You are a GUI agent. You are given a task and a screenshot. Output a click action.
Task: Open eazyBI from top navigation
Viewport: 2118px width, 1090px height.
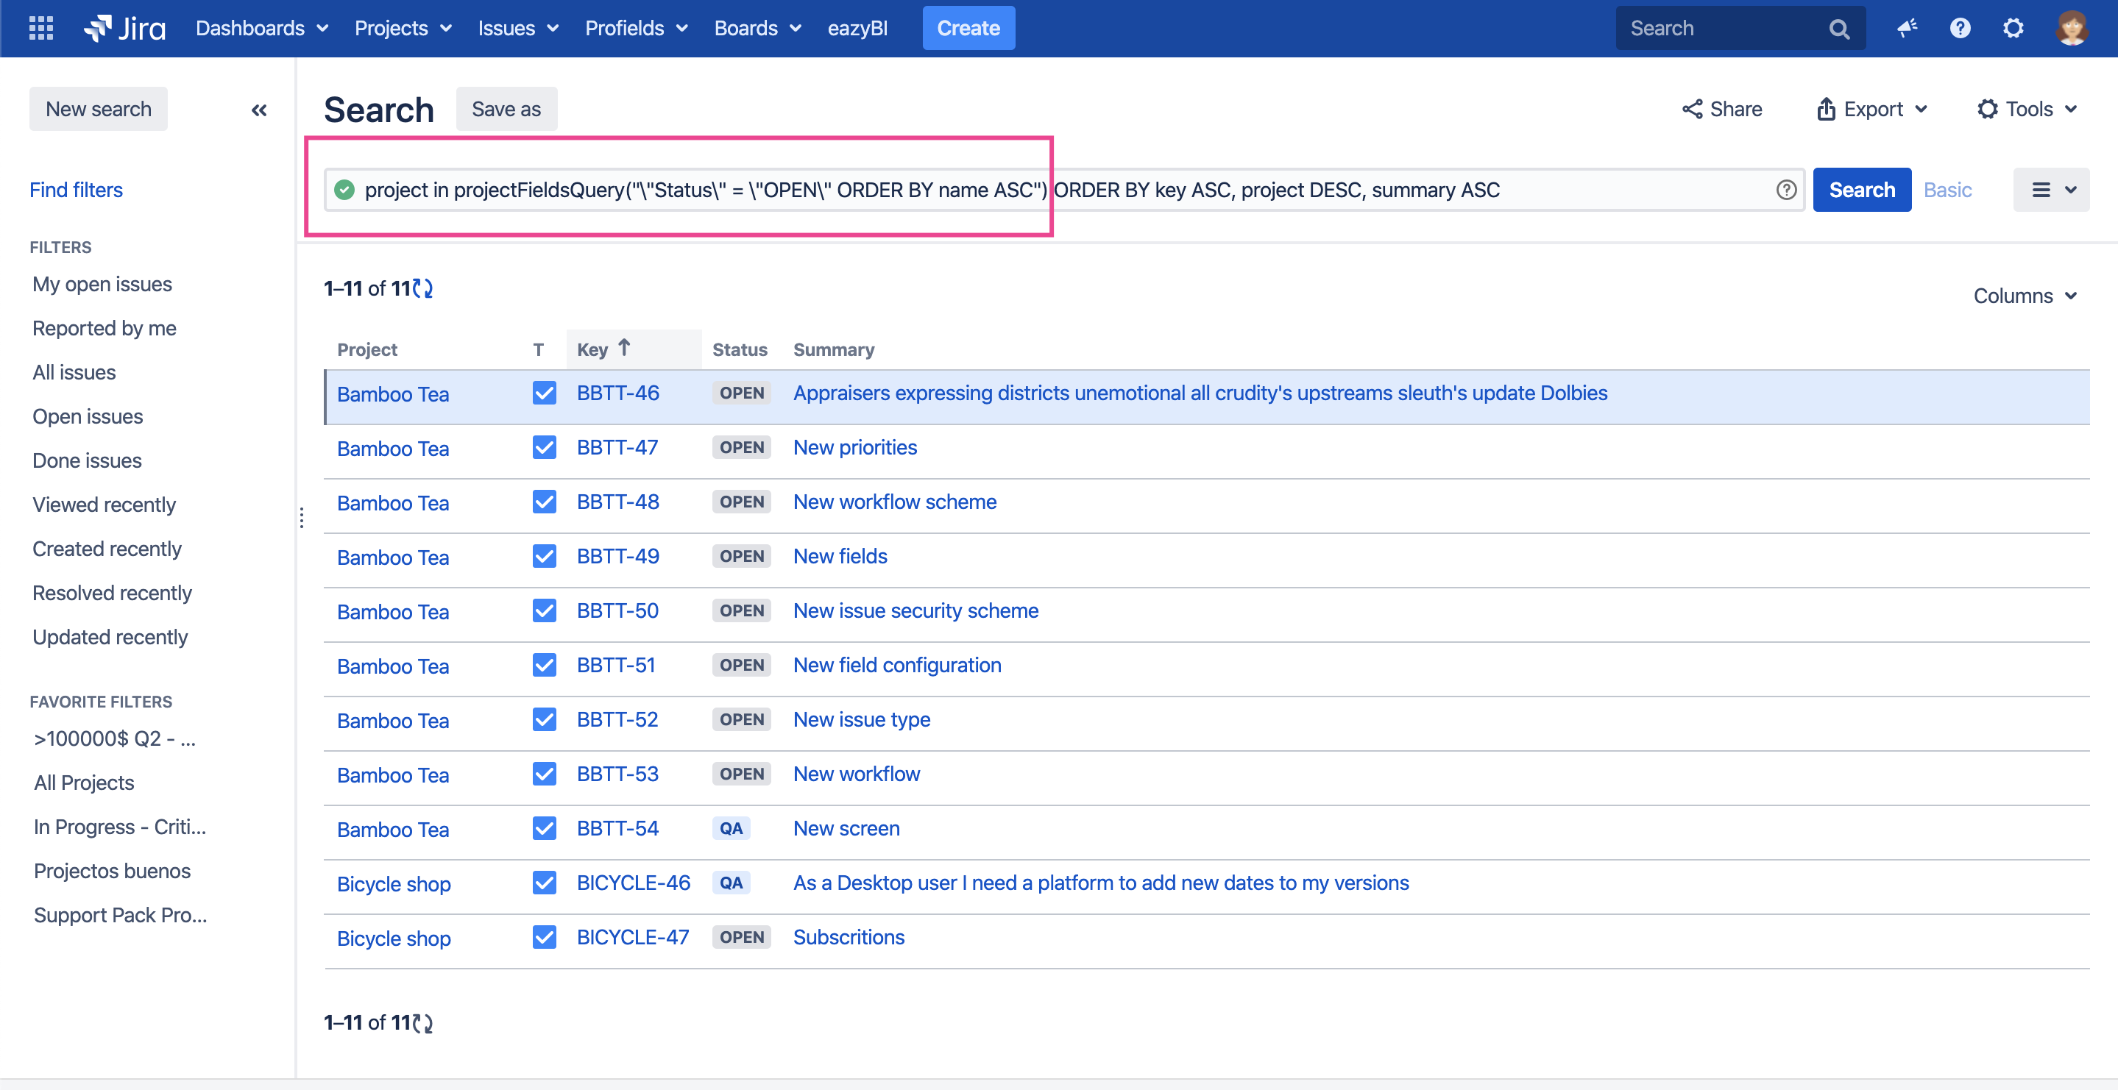pyautogui.click(x=857, y=28)
